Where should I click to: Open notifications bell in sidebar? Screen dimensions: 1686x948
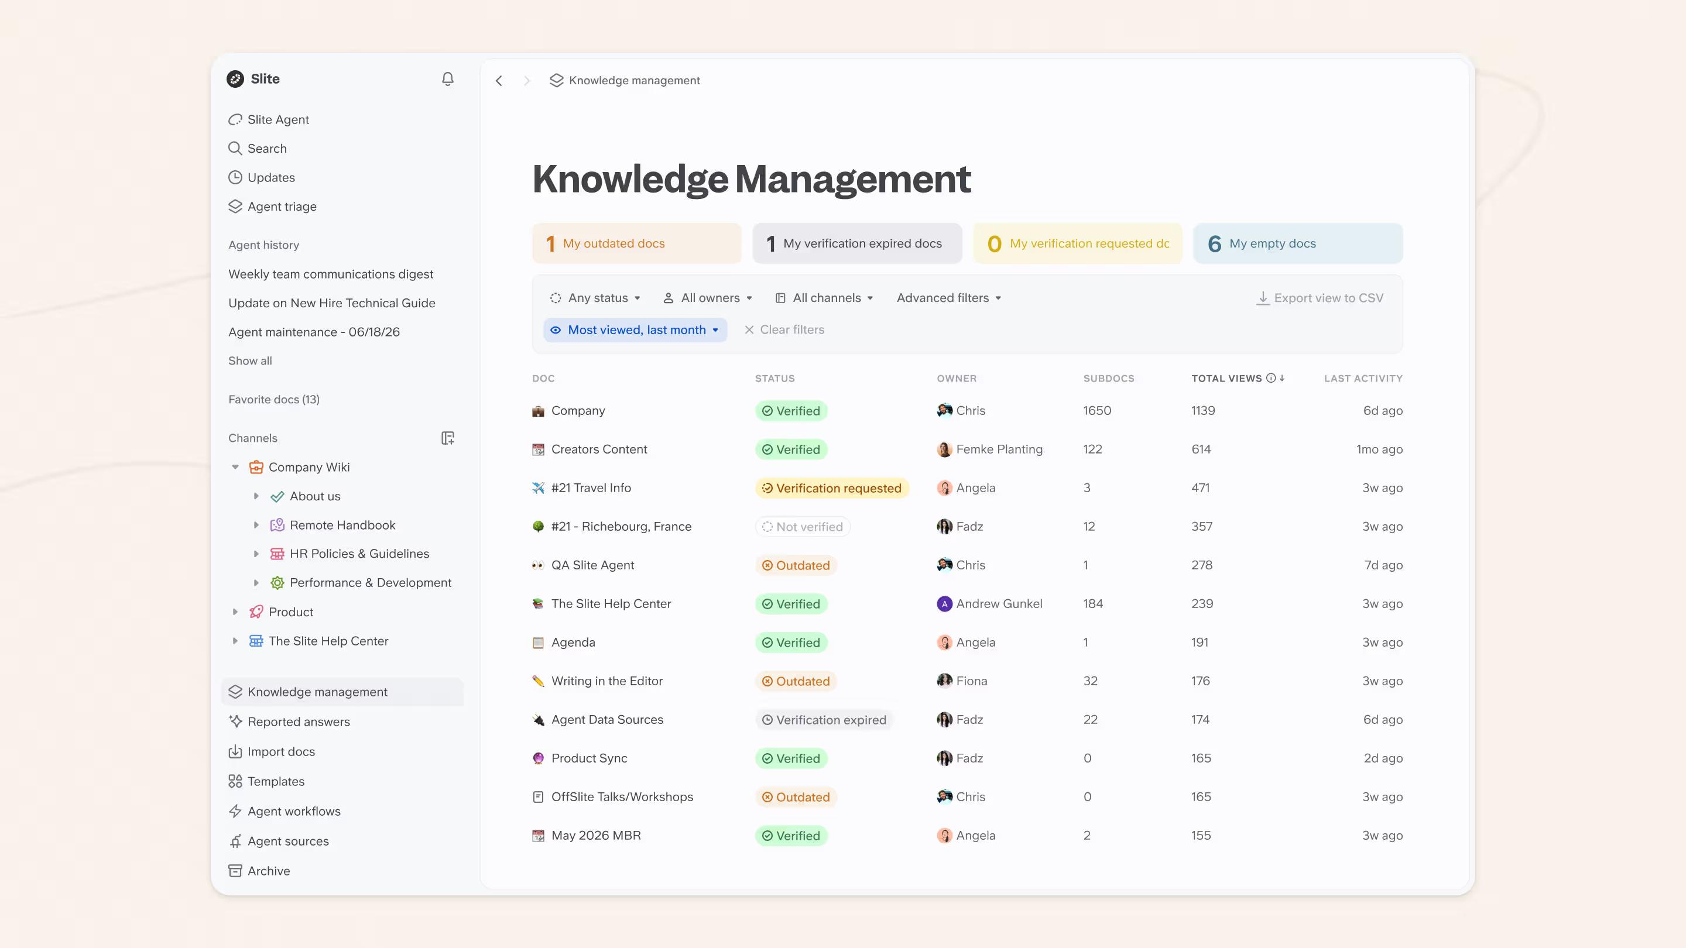pos(448,79)
